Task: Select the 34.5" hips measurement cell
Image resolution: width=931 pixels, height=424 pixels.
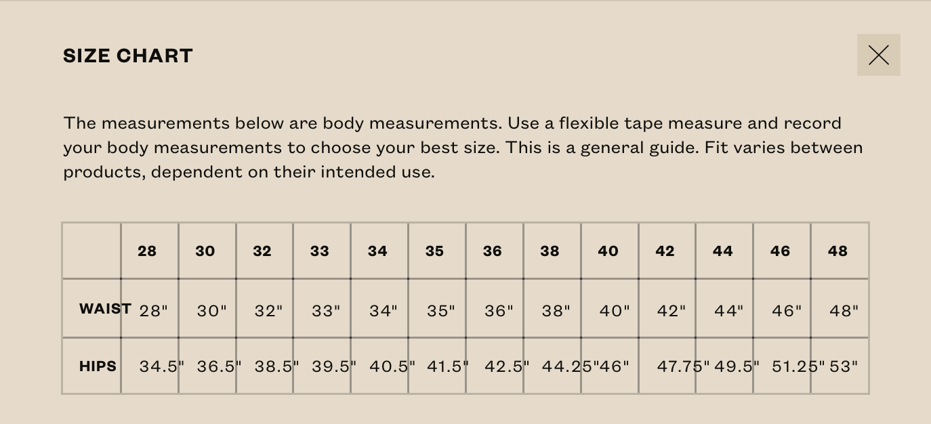Action: coord(161,366)
